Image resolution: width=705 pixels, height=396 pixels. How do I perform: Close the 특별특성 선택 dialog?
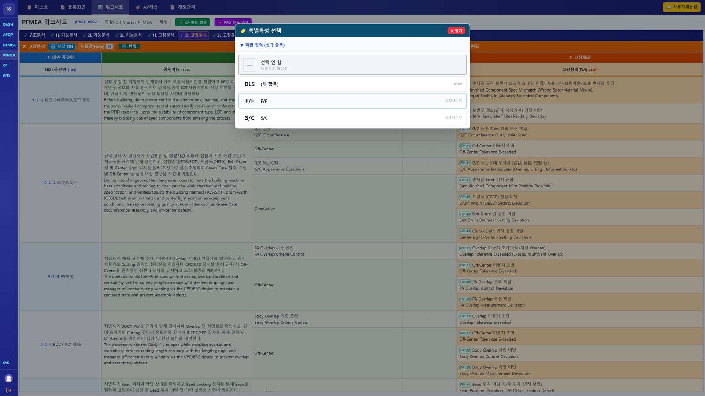[x=456, y=31]
